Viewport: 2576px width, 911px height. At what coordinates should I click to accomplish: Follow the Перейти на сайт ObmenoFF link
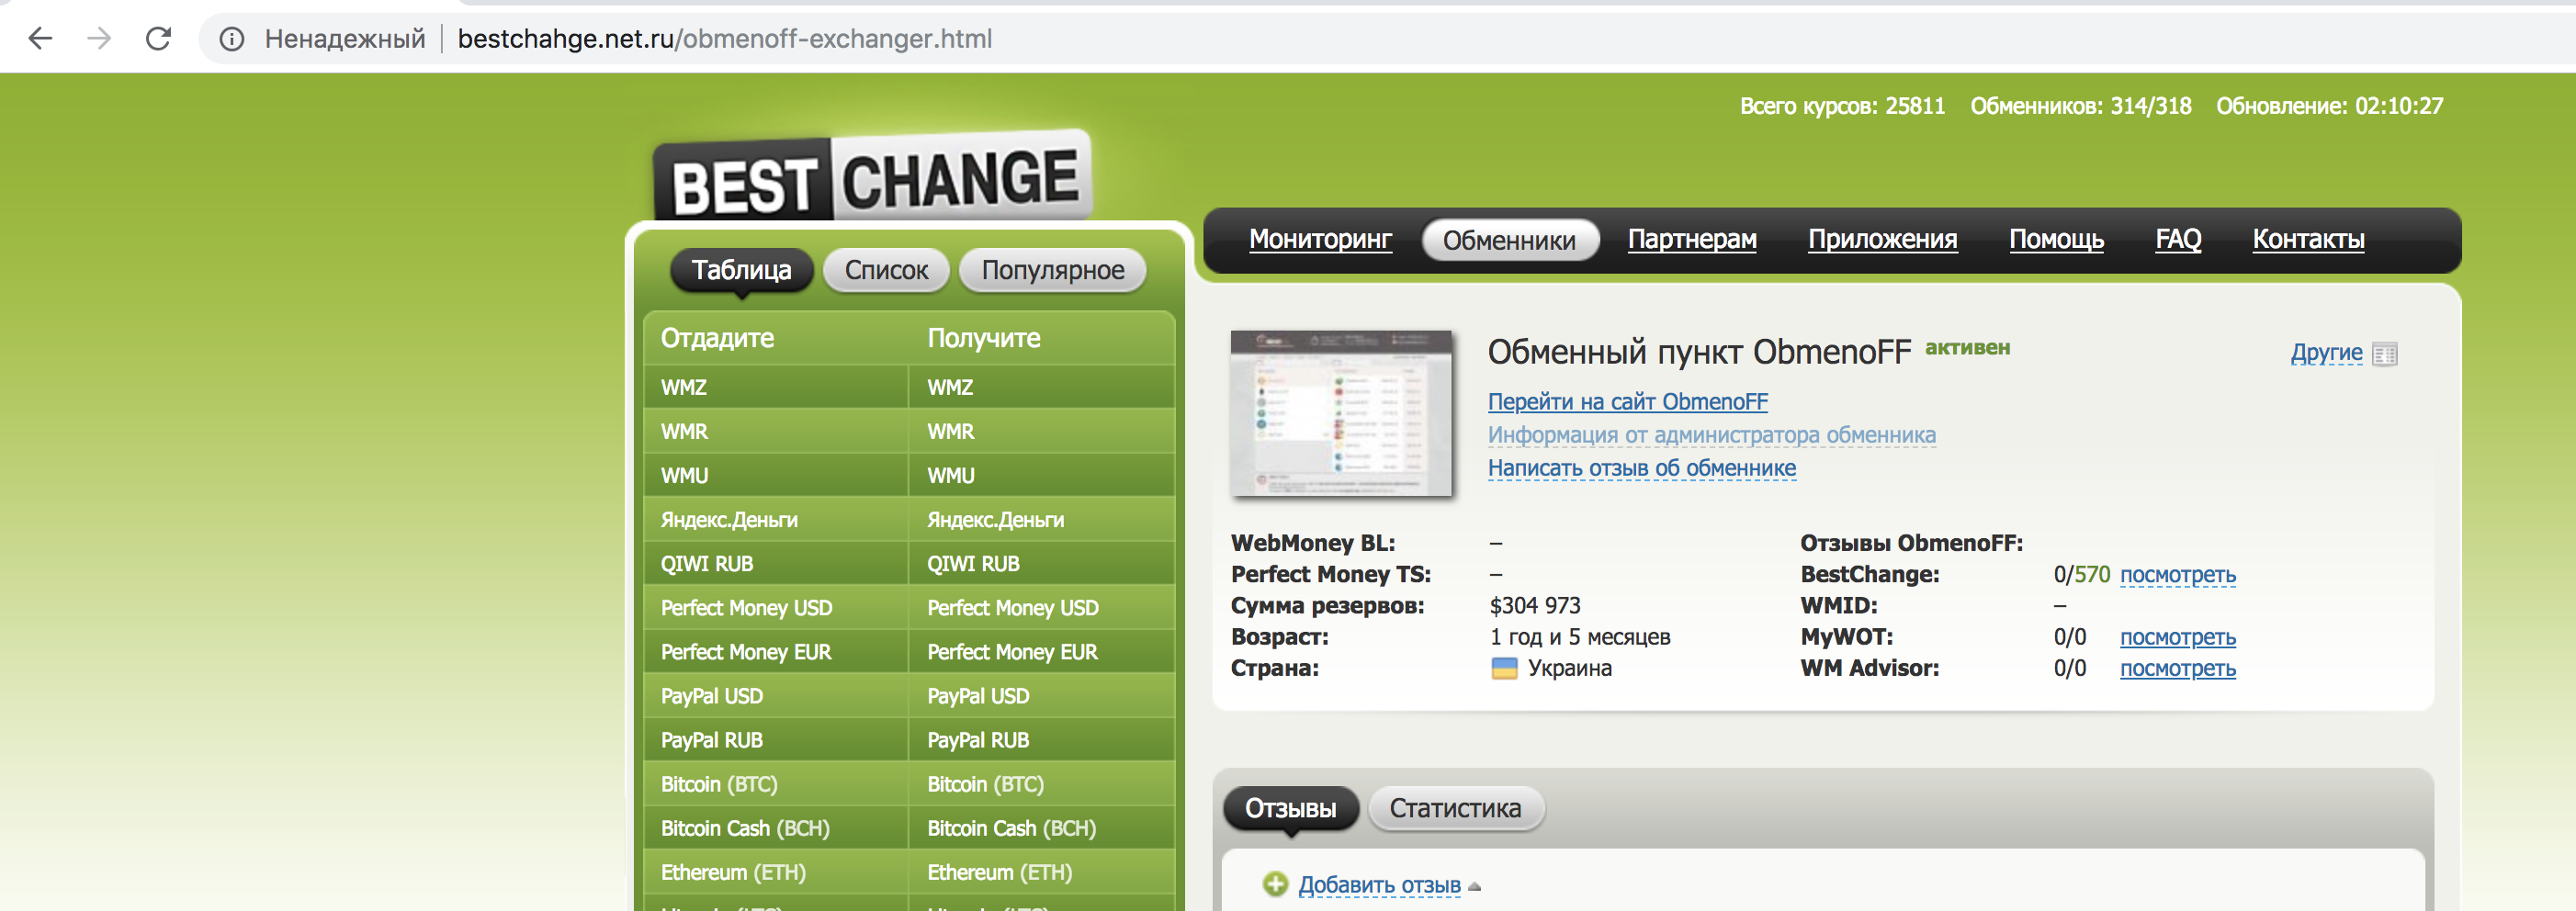click(x=1627, y=402)
